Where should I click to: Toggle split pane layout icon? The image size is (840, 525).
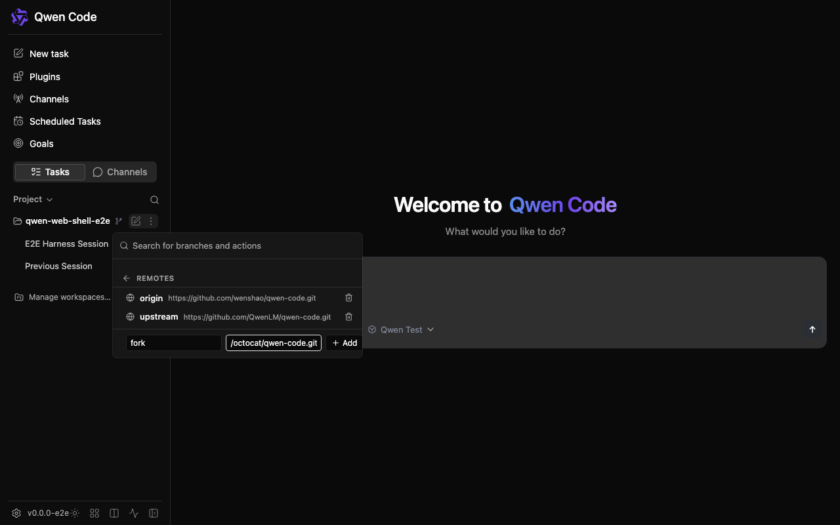tap(114, 513)
